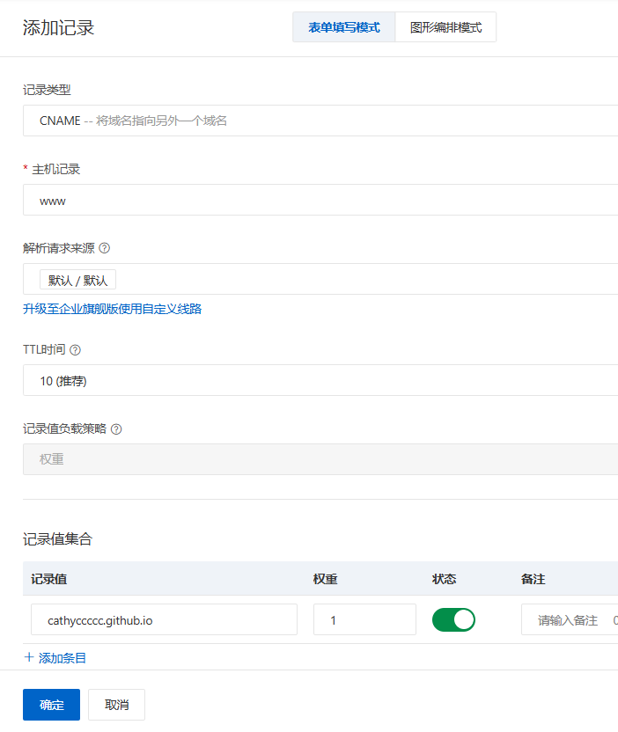Click the 备注 remark input field

click(x=569, y=619)
